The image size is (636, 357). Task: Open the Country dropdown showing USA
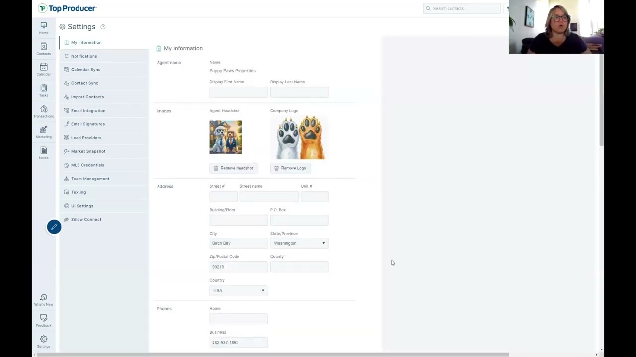tap(238, 290)
